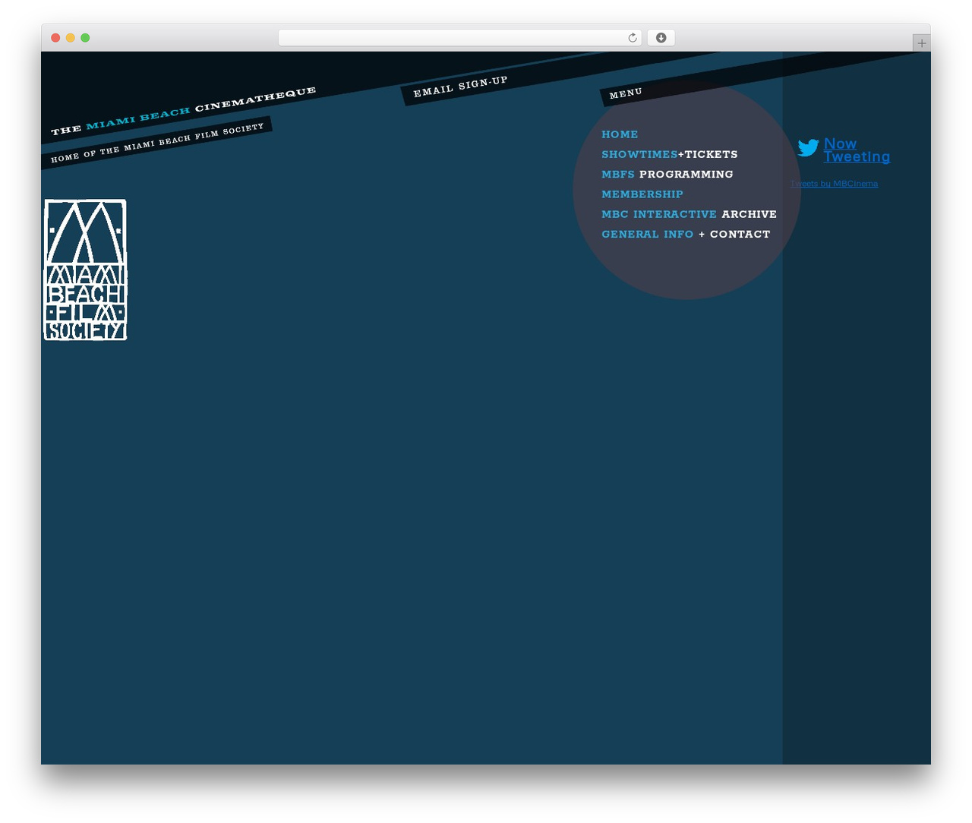Open General Info + Contact page
This screenshot has height=823, width=972.
tap(686, 234)
